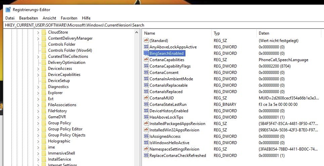Select the Group Policy Editor folder icon

point(44,129)
